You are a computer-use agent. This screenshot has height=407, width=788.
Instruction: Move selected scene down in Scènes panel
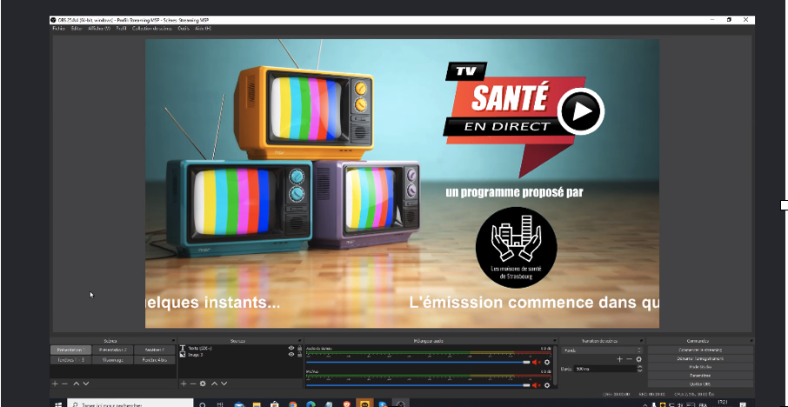pyautogui.click(x=86, y=384)
